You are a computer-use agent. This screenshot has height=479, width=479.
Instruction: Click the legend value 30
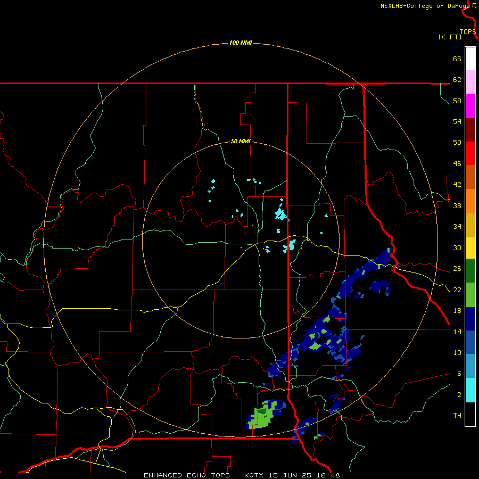(x=457, y=247)
